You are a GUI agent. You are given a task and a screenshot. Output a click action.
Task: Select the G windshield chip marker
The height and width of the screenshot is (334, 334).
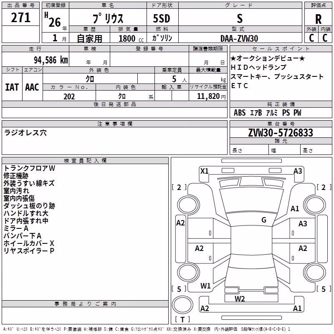pyautogui.click(x=264, y=220)
